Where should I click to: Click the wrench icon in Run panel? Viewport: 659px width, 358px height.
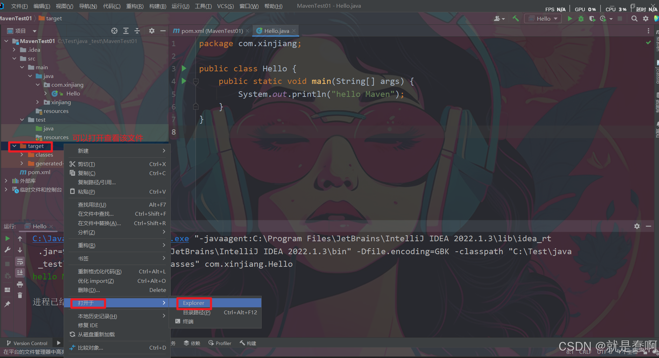pos(7,250)
